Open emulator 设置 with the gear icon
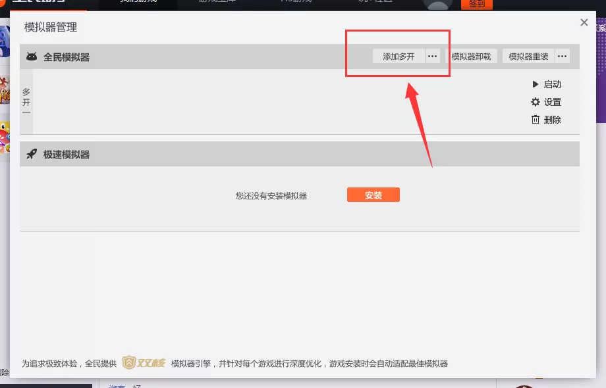The height and width of the screenshot is (388, 606). [546, 102]
